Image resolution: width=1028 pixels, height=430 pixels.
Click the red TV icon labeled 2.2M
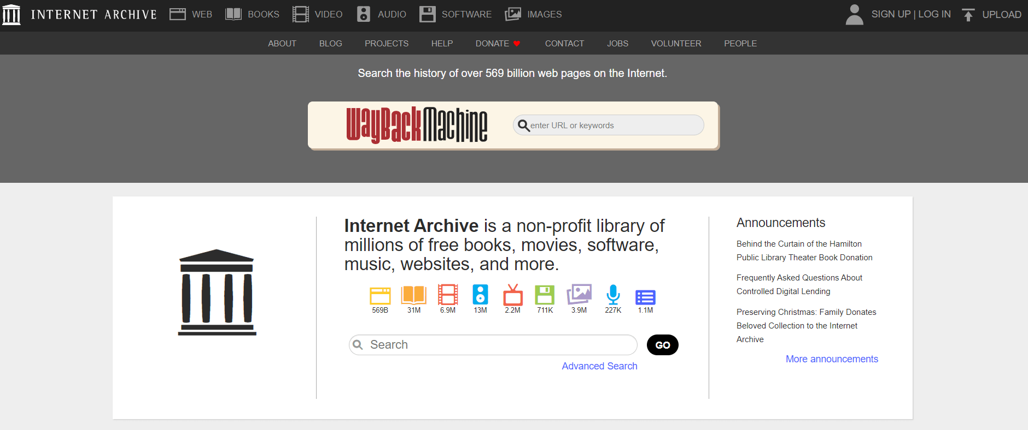513,295
